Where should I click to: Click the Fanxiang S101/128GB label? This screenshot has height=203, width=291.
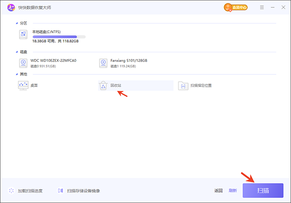pyautogui.click(x=129, y=60)
